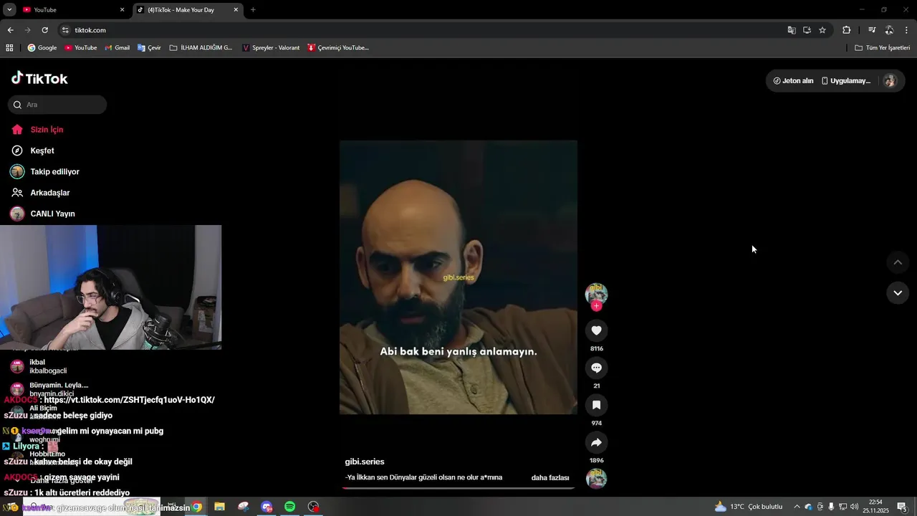Share the video using the arrow icon

[x=596, y=442]
